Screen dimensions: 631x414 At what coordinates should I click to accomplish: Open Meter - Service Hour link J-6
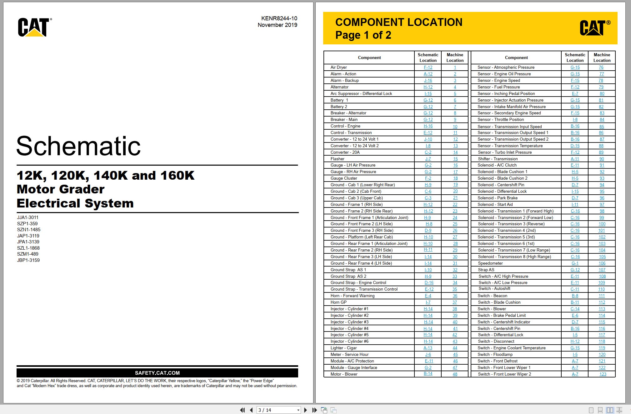tap(428, 354)
